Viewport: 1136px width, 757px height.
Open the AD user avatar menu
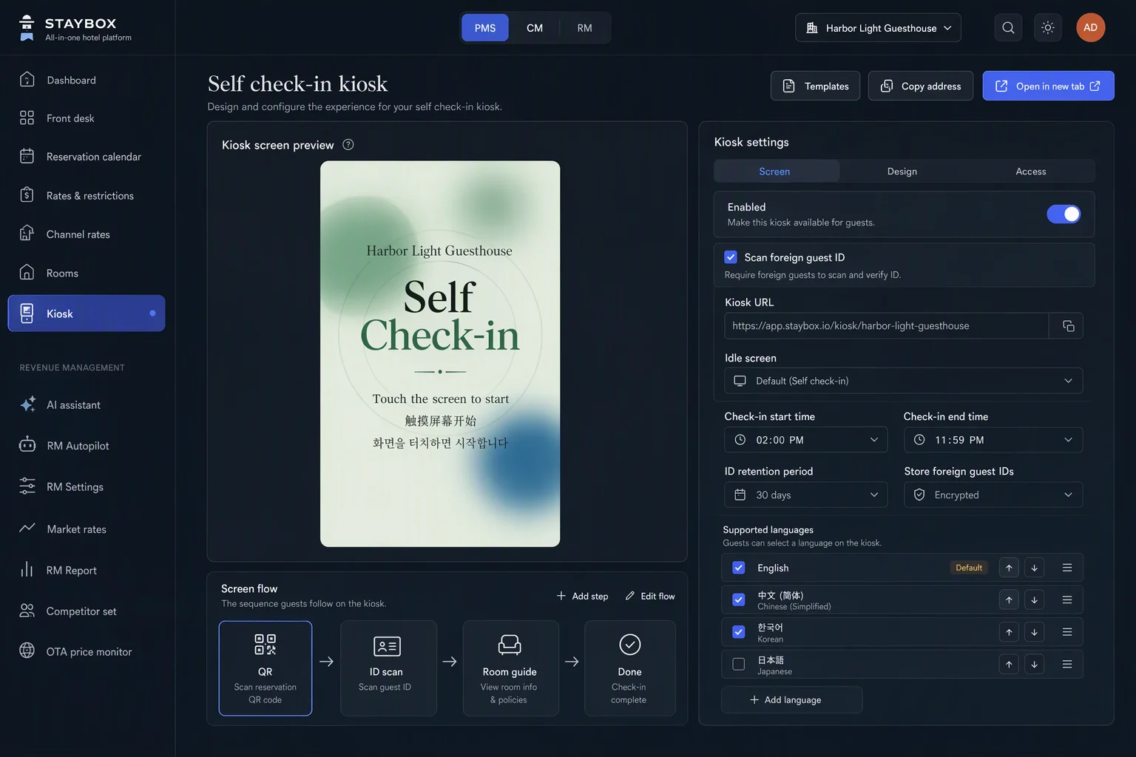1090,27
